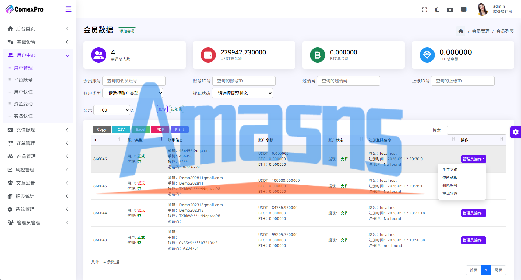Open the chat message icon in header

[x=464, y=10]
